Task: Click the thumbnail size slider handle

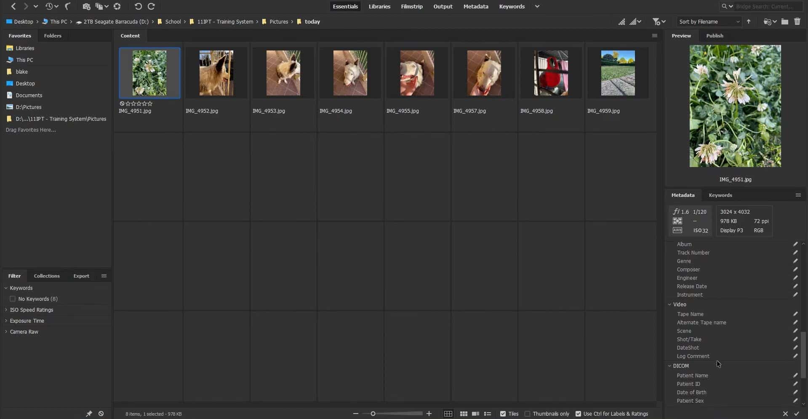Action: pos(373,414)
